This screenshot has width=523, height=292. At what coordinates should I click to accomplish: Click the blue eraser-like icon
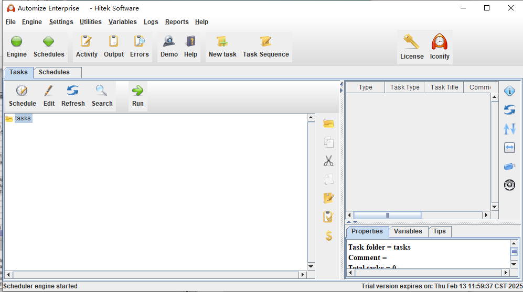[509, 166]
